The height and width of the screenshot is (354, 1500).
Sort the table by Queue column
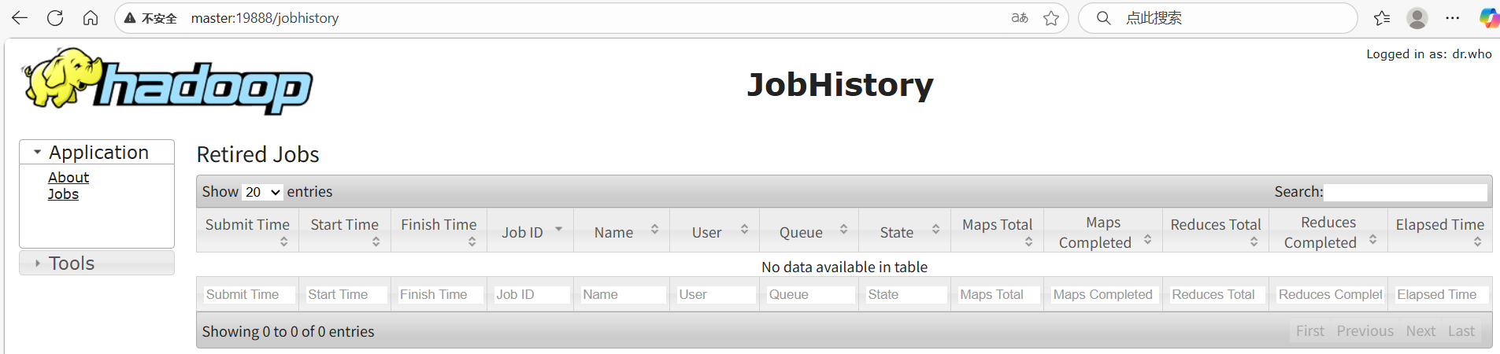point(809,230)
